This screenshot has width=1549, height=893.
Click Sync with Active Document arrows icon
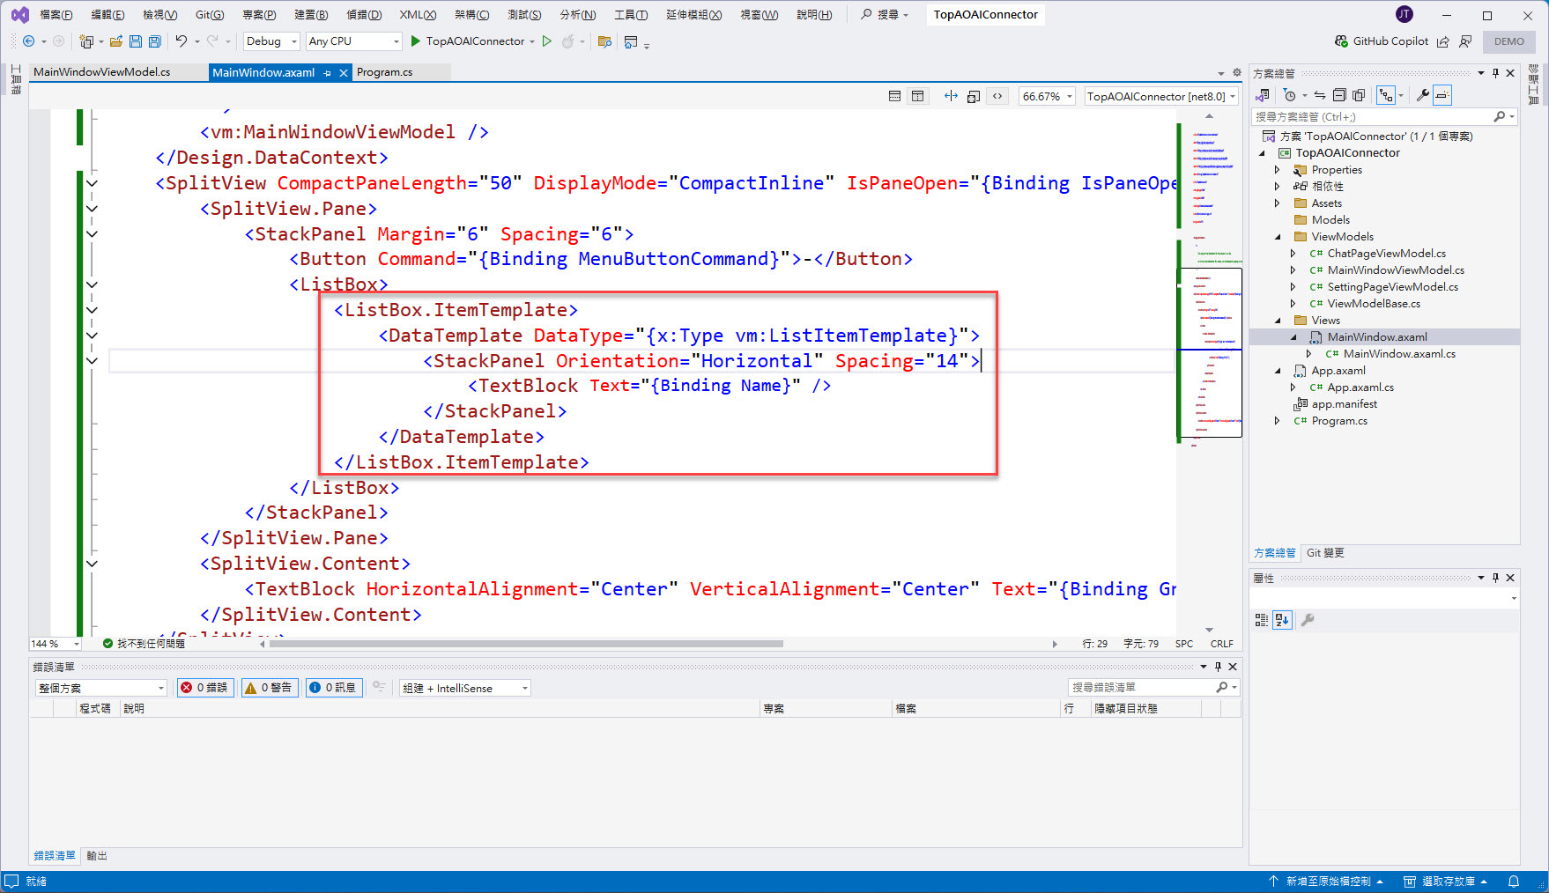[1320, 95]
